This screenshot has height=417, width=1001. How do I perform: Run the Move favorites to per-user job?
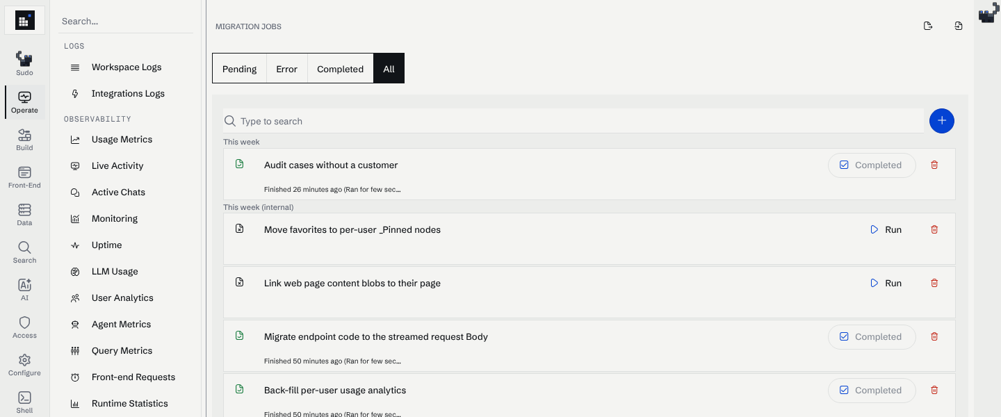[x=886, y=229]
